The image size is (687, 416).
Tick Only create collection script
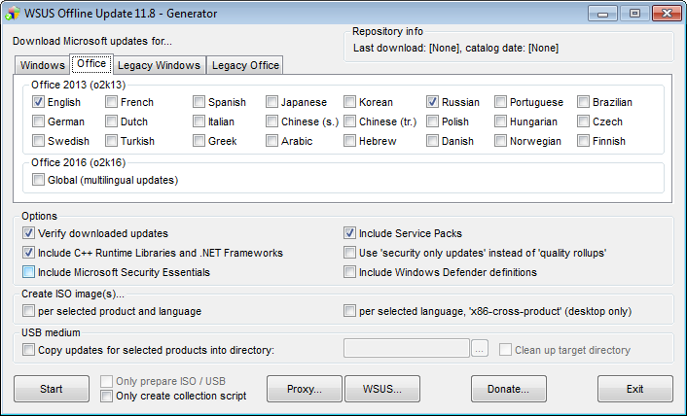pos(107,396)
